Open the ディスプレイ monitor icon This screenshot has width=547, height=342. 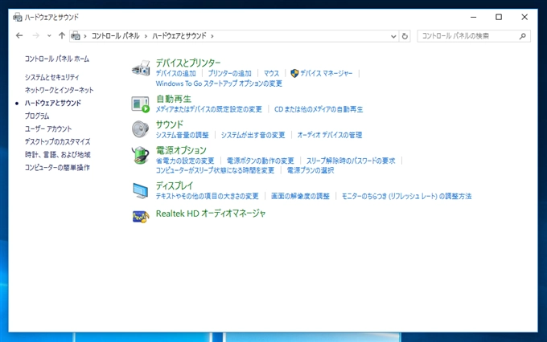pos(141,190)
